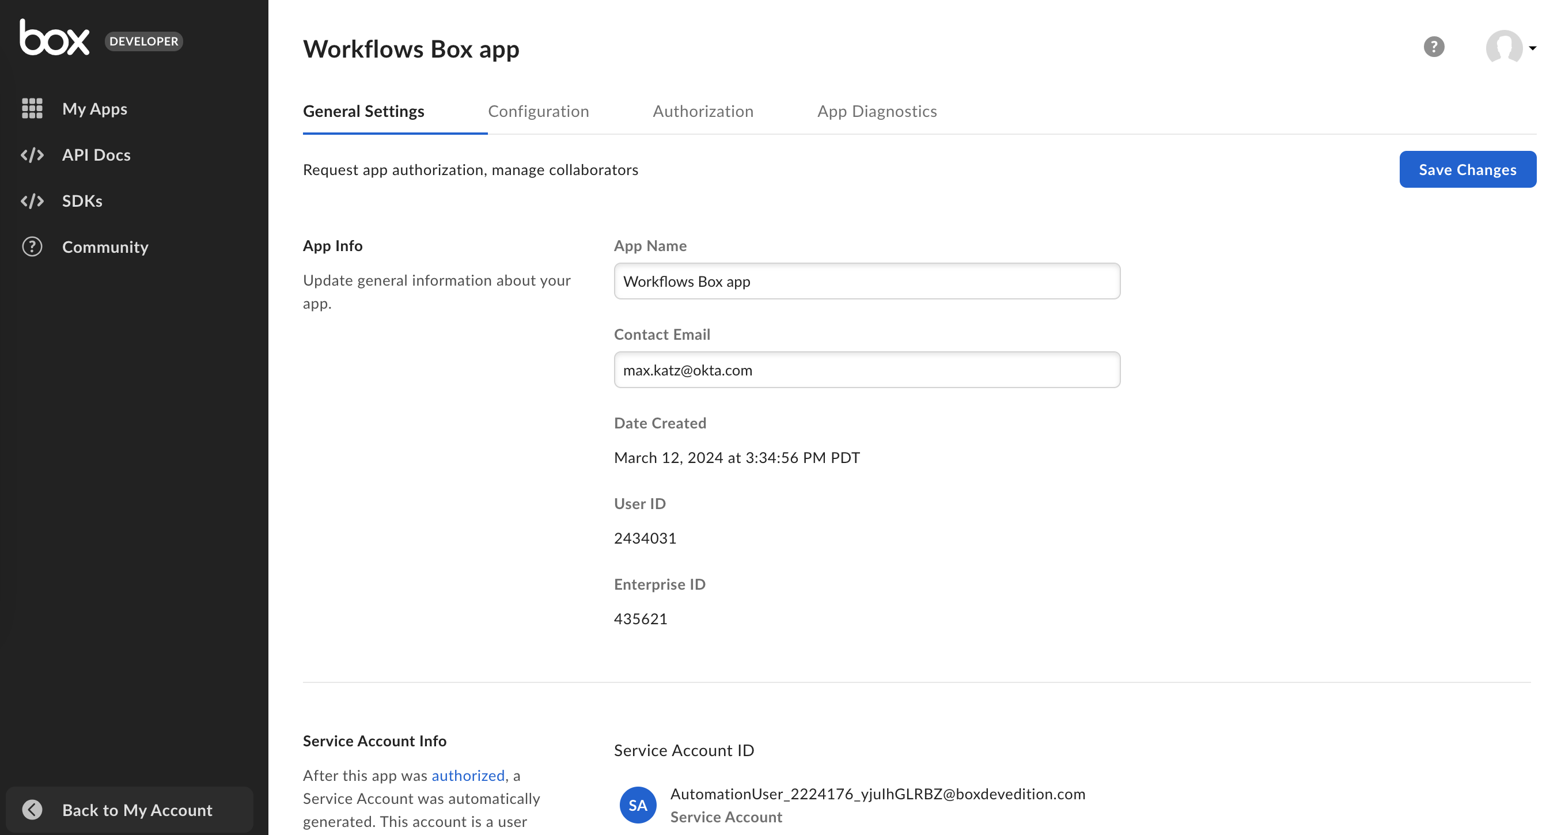Expand the account dropdown arrow
Screen dimensions: 1561x835
tap(1533, 48)
